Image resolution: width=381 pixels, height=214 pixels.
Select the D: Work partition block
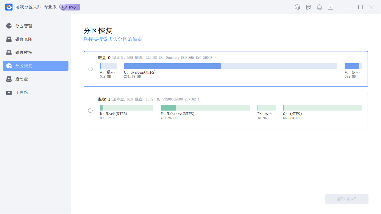(x=126, y=108)
